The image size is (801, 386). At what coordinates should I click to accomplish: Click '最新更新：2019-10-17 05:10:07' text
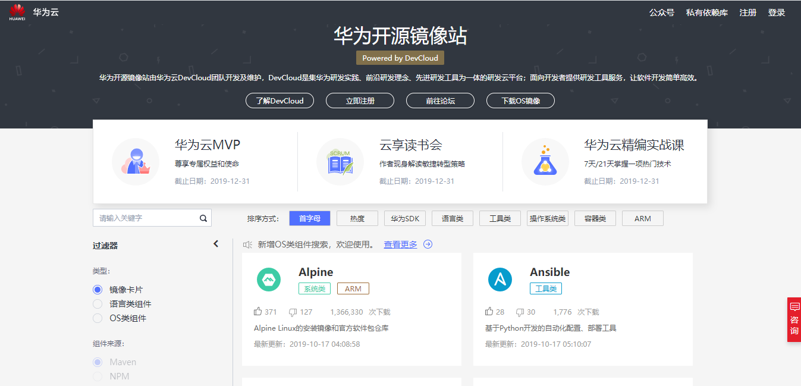pos(538,344)
